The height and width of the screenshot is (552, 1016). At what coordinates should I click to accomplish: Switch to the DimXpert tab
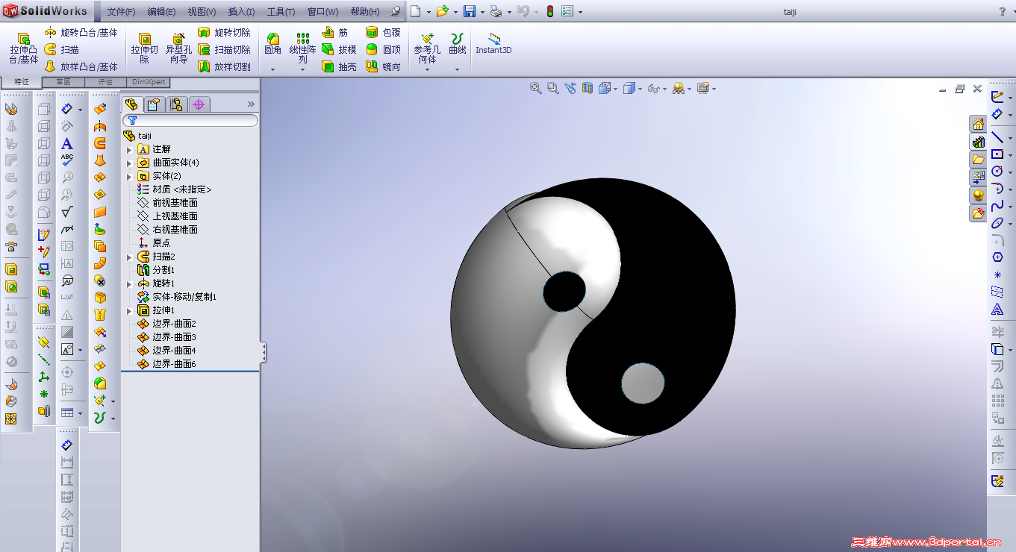click(x=149, y=82)
